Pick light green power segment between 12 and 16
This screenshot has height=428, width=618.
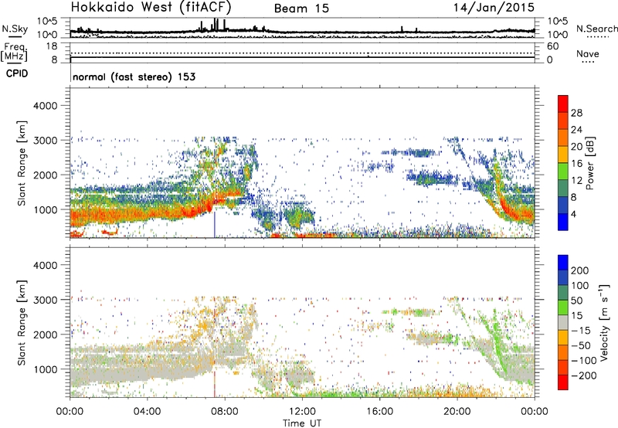click(563, 172)
